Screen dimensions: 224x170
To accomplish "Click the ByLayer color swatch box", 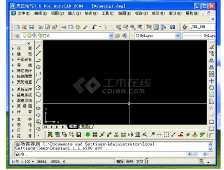I will [x=138, y=36].
